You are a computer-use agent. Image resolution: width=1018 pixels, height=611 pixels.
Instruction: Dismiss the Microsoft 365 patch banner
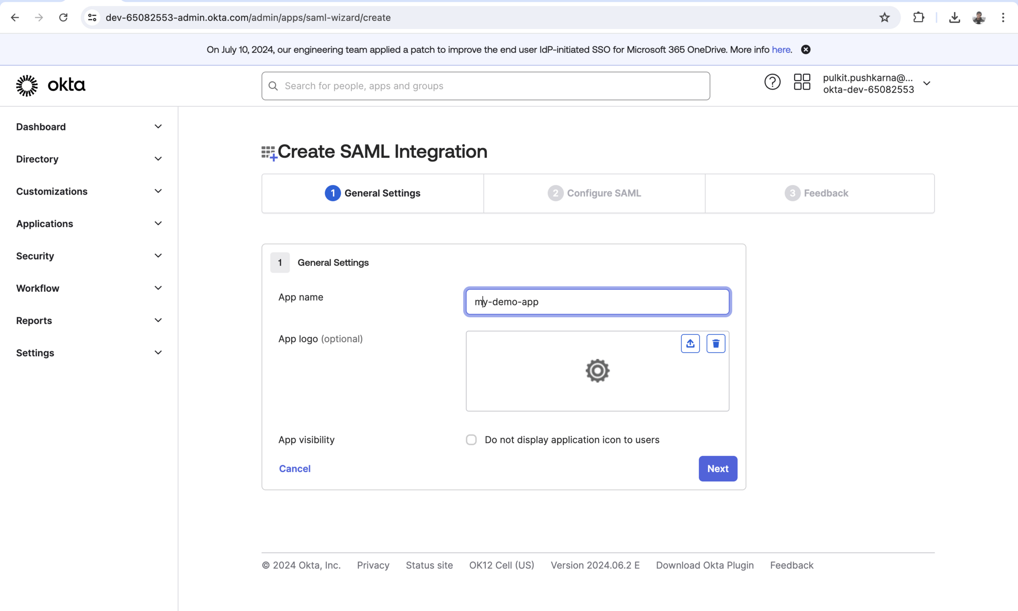805,50
